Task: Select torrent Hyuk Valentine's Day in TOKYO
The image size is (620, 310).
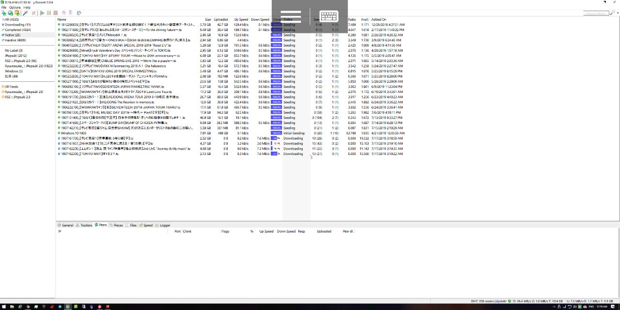Action: pyautogui.click(x=114, y=50)
